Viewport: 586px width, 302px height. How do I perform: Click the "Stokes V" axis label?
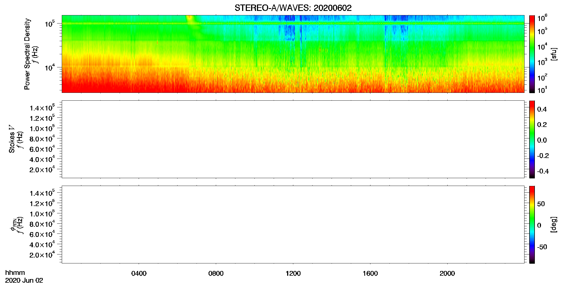(x=12, y=139)
